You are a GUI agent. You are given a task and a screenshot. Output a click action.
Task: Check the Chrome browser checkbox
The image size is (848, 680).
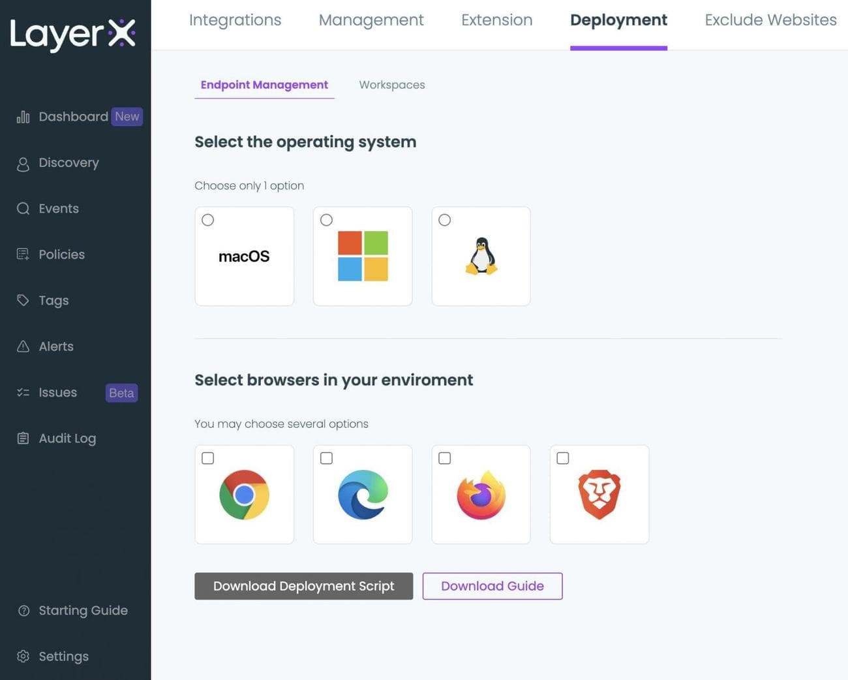click(x=208, y=458)
